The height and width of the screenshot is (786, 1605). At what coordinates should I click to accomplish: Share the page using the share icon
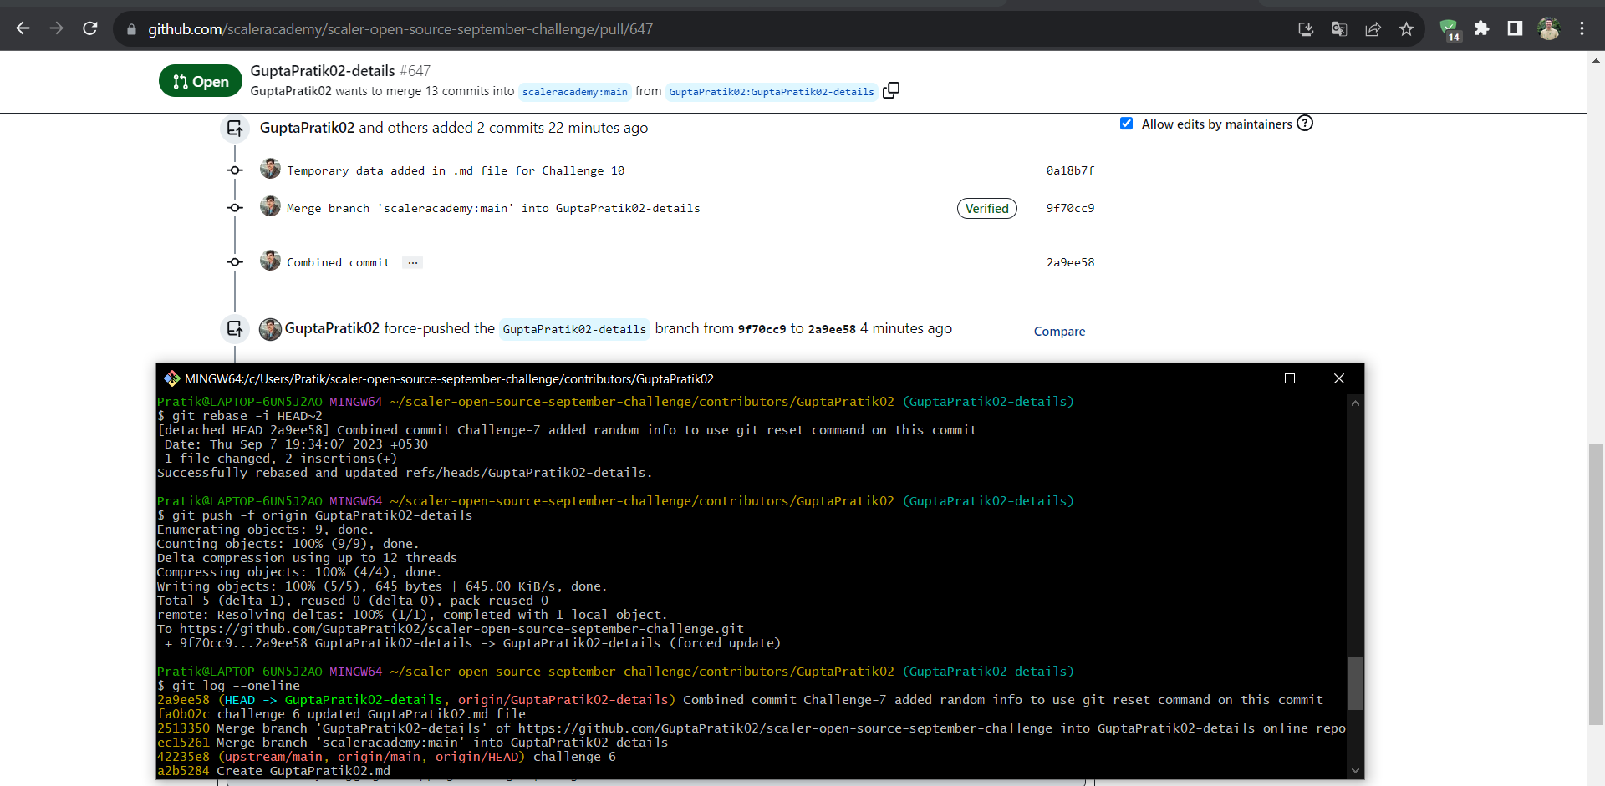[x=1372, y=28]
